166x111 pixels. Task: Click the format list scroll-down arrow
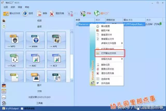(x=72, y=80)
